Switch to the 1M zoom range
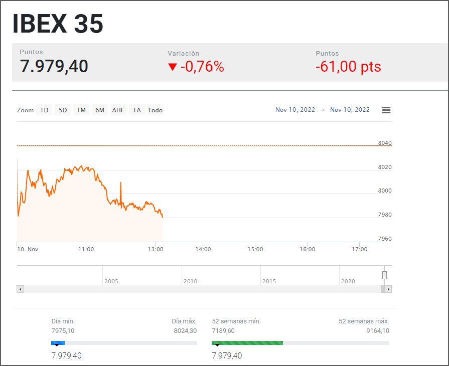 (81, 110)
